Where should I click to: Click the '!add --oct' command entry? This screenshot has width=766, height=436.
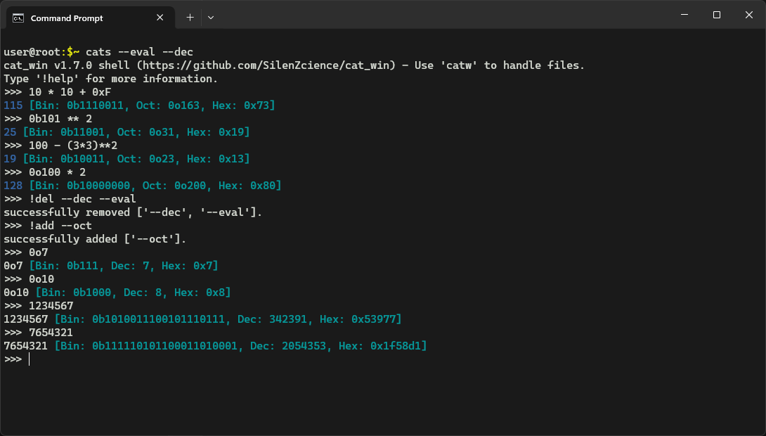pyautogui.click(x=60, y=225)
